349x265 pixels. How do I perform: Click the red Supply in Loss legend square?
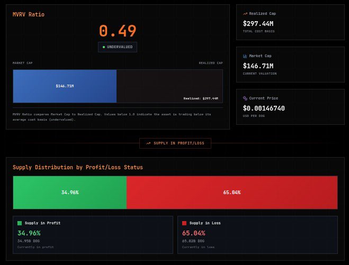click(184, 223)
